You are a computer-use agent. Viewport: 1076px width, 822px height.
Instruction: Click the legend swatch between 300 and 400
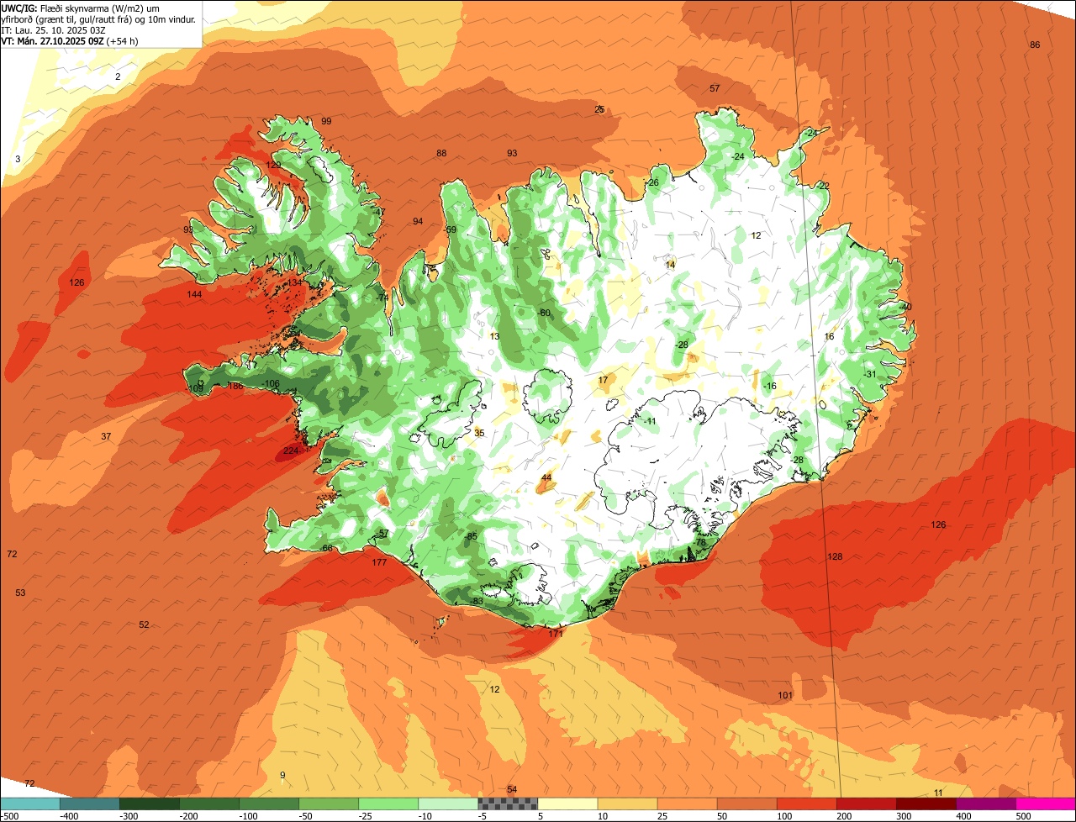click(x=926, y=804)
